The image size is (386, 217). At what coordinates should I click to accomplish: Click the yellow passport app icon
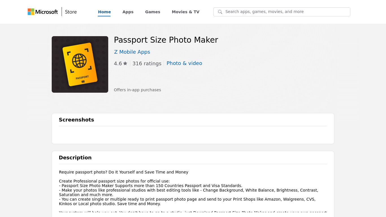pyautogui.click(x=80, y=64)
